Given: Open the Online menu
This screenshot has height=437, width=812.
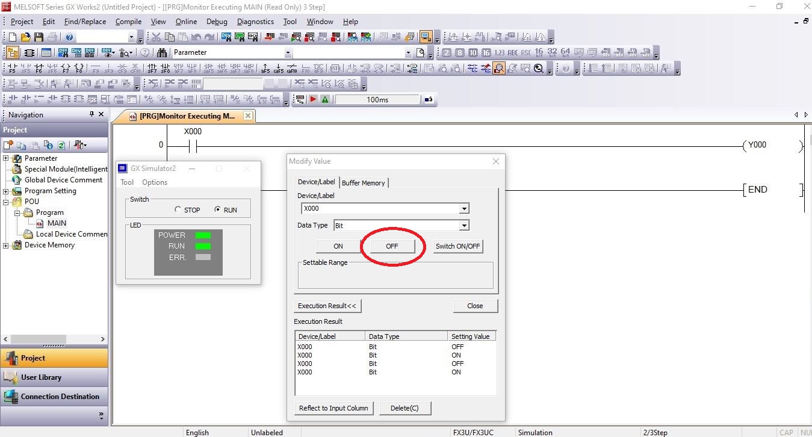Looking at the screenshot, I should click(186, 22).
